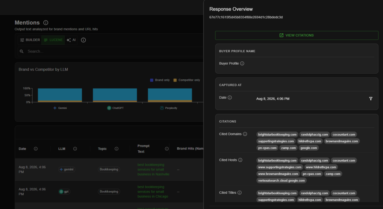Viewport: 383px width, 209px height.
Task: Click the info icon next to Date label
Action: [230, 98]
